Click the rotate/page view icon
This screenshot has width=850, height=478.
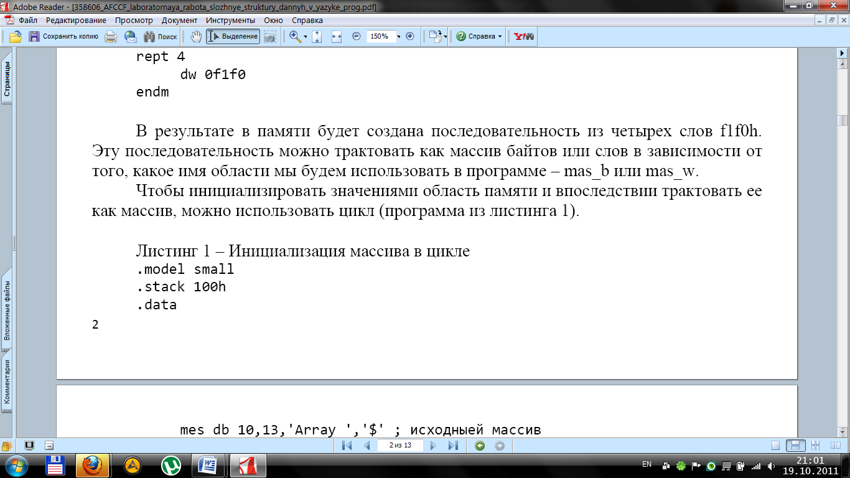coord(435,37)
